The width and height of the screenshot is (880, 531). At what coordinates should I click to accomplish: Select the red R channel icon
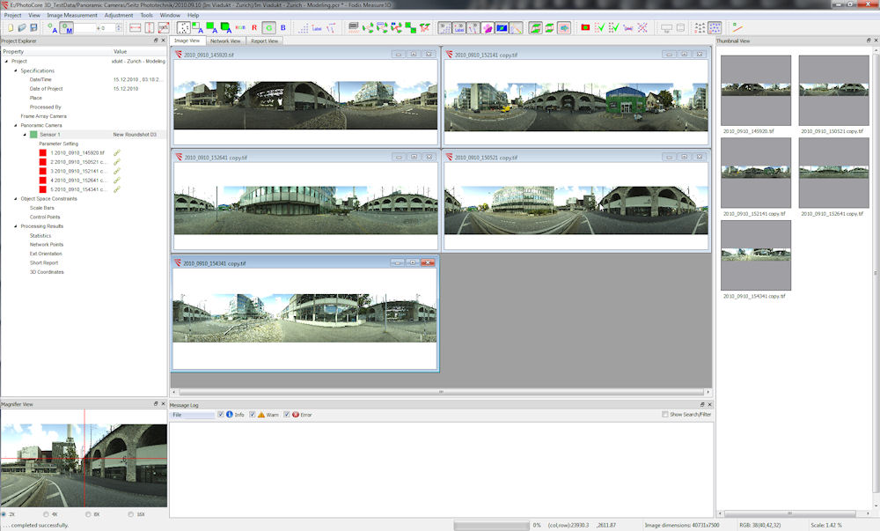[254, 28]
